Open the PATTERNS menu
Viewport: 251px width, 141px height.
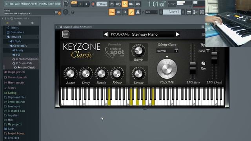coord(25,4)
